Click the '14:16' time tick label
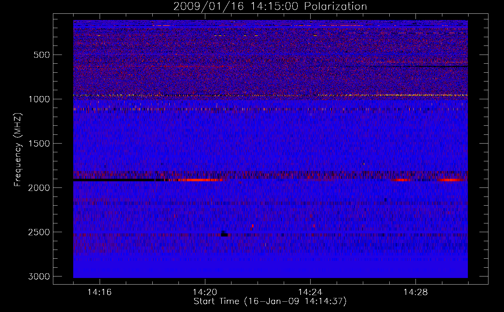The width and height of the screenshot is (504, 312). coord(99,292)
